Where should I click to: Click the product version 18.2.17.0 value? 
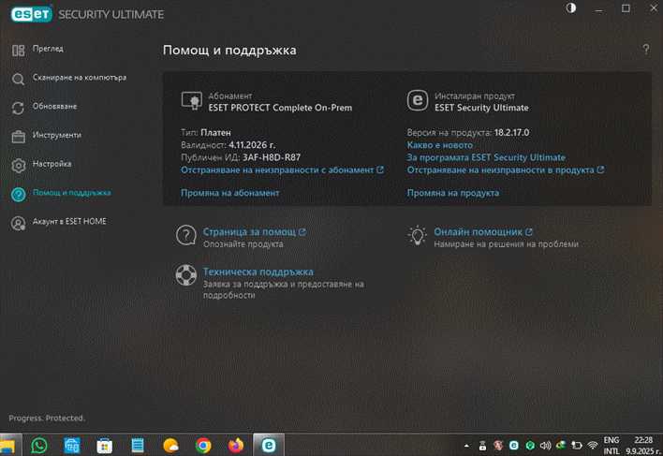(x=511, y=133)
